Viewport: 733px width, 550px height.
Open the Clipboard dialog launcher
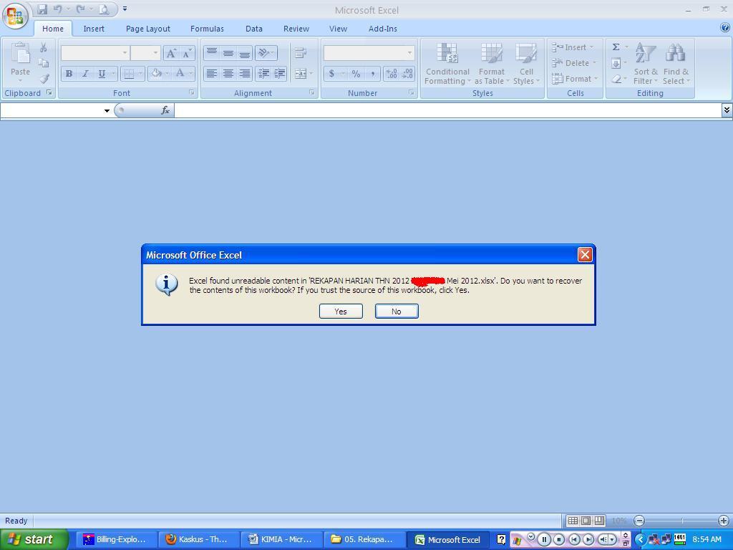49,92
